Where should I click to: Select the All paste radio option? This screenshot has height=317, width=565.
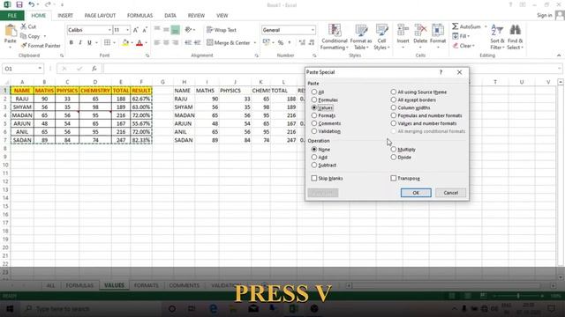[314, 92]
